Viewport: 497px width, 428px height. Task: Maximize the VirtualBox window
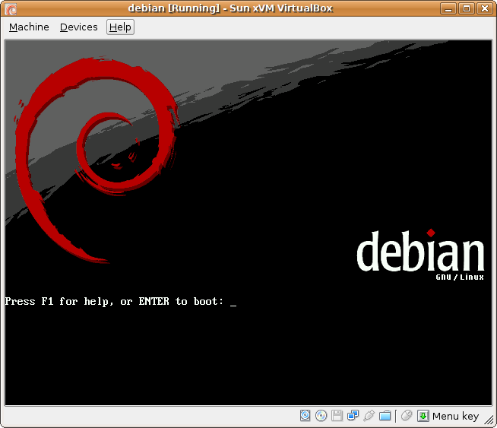pyautogui.click(x=467, y=8)
